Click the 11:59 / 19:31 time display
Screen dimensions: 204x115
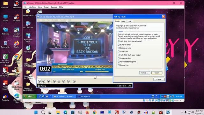(x=121, y=86)
